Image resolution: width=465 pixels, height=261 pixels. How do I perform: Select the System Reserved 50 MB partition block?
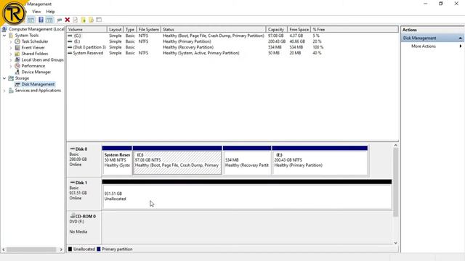[117, 162]
